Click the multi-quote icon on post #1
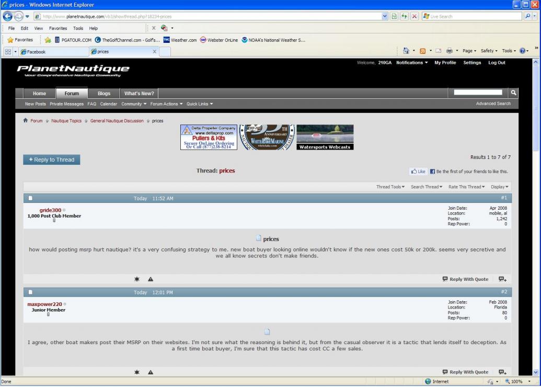Viewport: 541px width, 387px height. click(502, 279)
